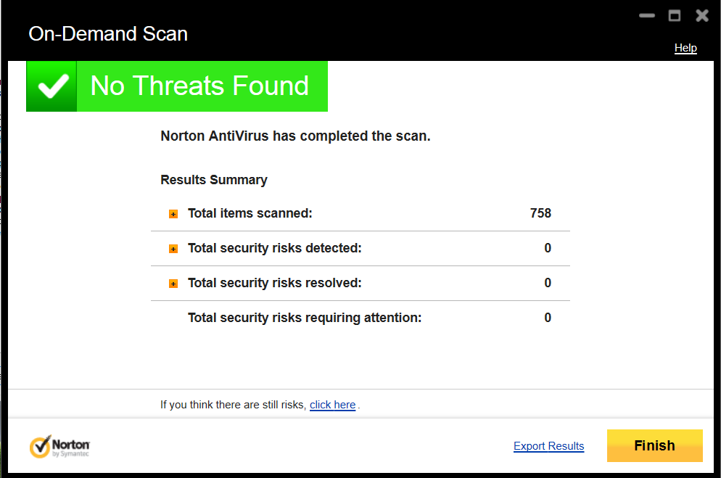
Task: Expand the Total security risks detected row
Action: pyautogui.click(x=173, y=249)
